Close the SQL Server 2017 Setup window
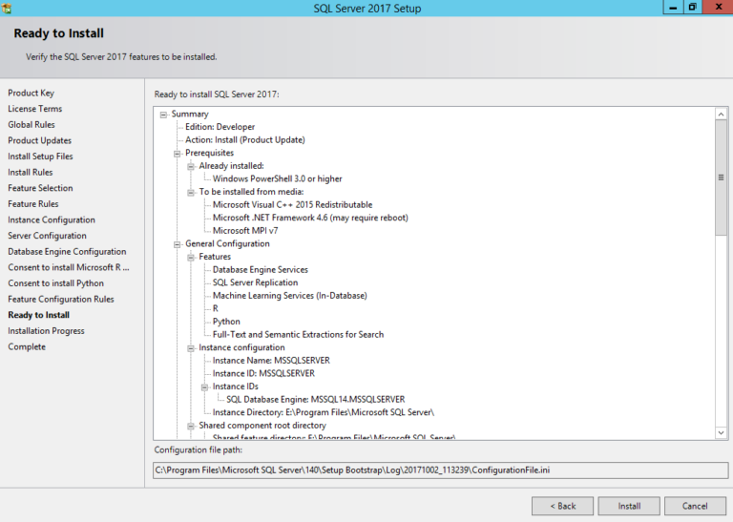733x522 pixels. point(719,7)
